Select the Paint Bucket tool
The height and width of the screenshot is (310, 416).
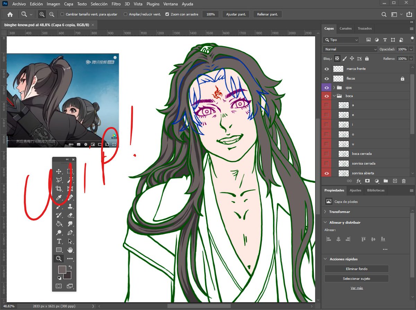59,224
